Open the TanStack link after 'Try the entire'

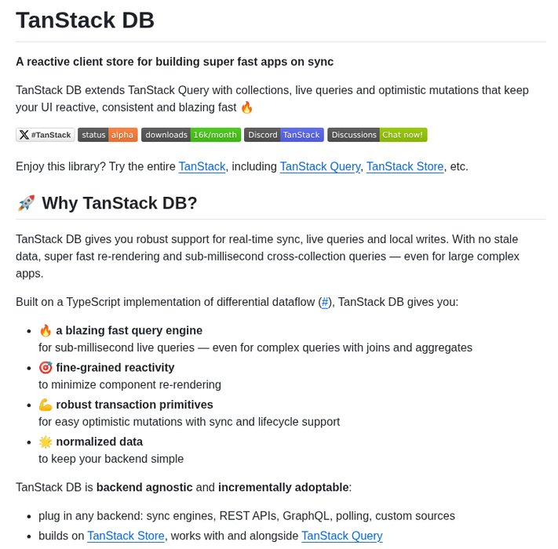pos(202,166)
